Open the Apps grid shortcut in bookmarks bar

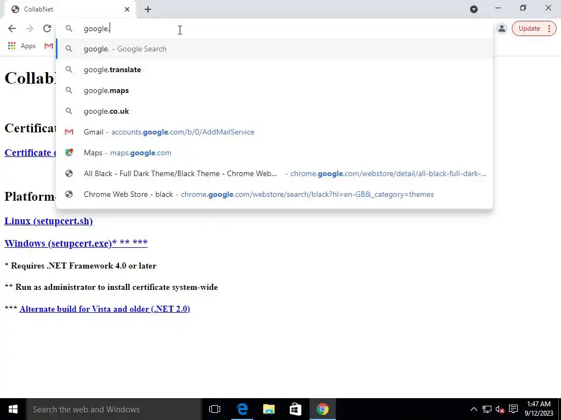12,46
